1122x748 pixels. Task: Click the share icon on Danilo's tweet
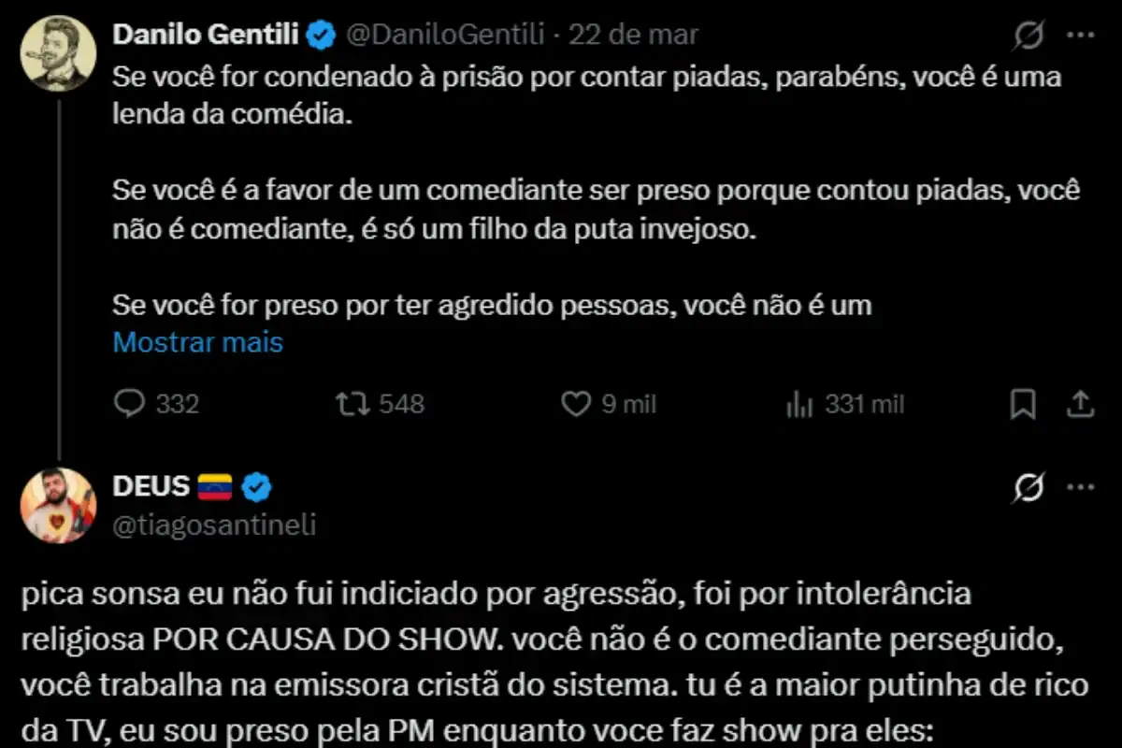[x=1080, y=405]
